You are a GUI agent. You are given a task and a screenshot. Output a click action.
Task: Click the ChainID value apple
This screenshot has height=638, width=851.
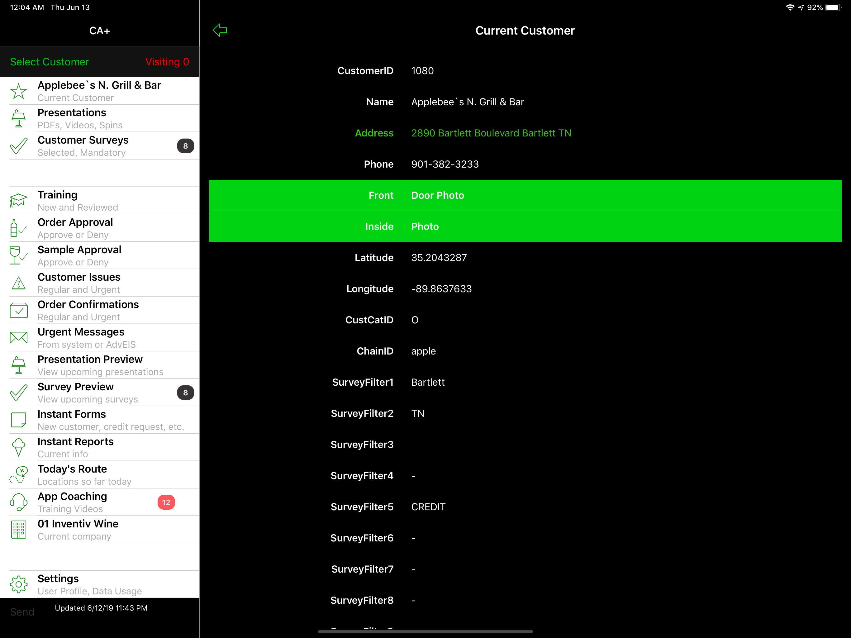pos(423,351)
